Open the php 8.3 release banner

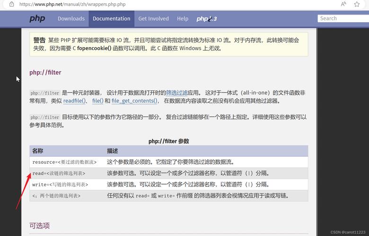pos(207,19)
